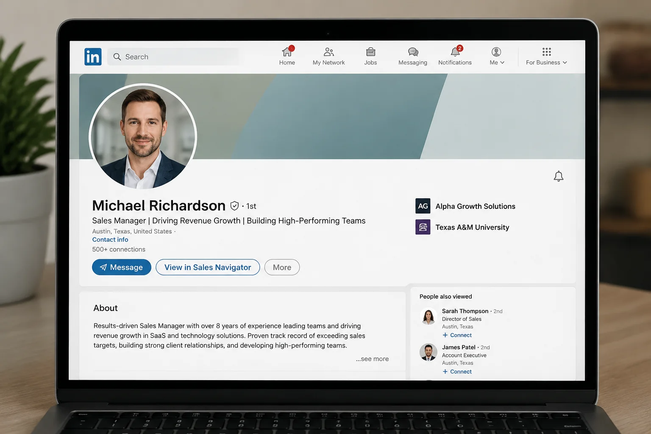651x434 pixels.
Task: Open Sarah Thompson's avatar thumbnail
Action: coord(428,316)
